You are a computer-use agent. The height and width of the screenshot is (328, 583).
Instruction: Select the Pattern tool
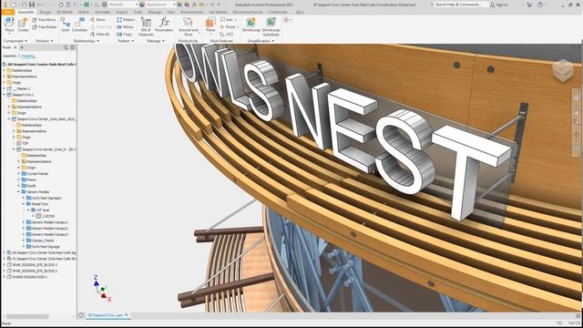point(126,20)
